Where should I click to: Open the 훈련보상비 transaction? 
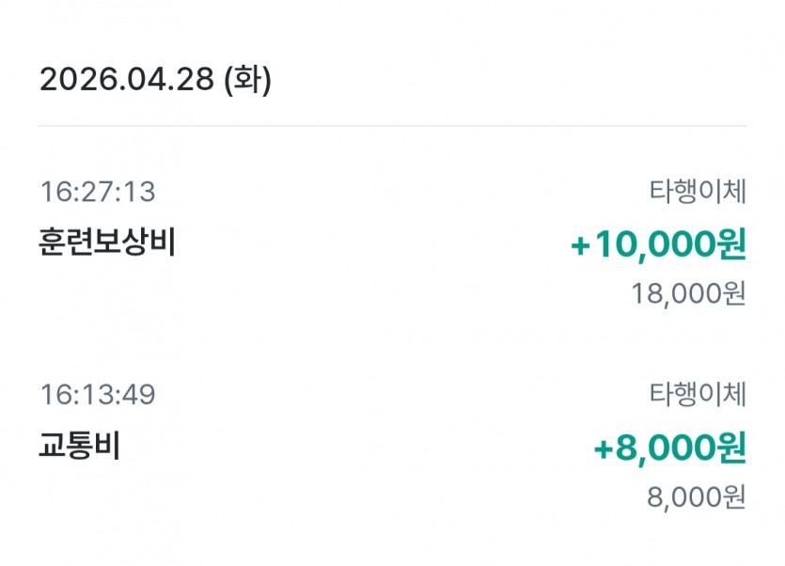coord(107,243)
